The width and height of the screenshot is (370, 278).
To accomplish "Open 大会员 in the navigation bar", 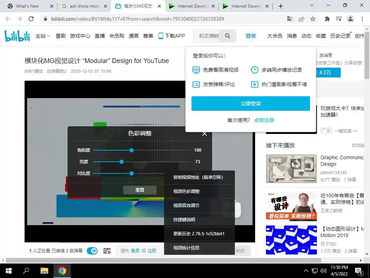I will [x=275, y=36].
